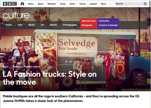Screen dimensions: 151x108
Task: Open the Weather link
Action: (x=52, y=4)
